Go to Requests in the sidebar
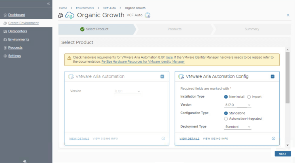The height and width of the screenshot is (163, 295). click(x=15, y=48)
